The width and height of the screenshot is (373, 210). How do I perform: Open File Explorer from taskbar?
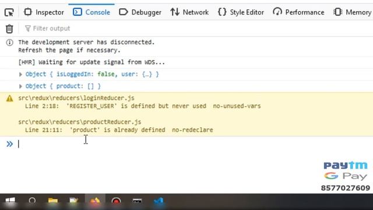pyautogui.click(x=53, y=201)
